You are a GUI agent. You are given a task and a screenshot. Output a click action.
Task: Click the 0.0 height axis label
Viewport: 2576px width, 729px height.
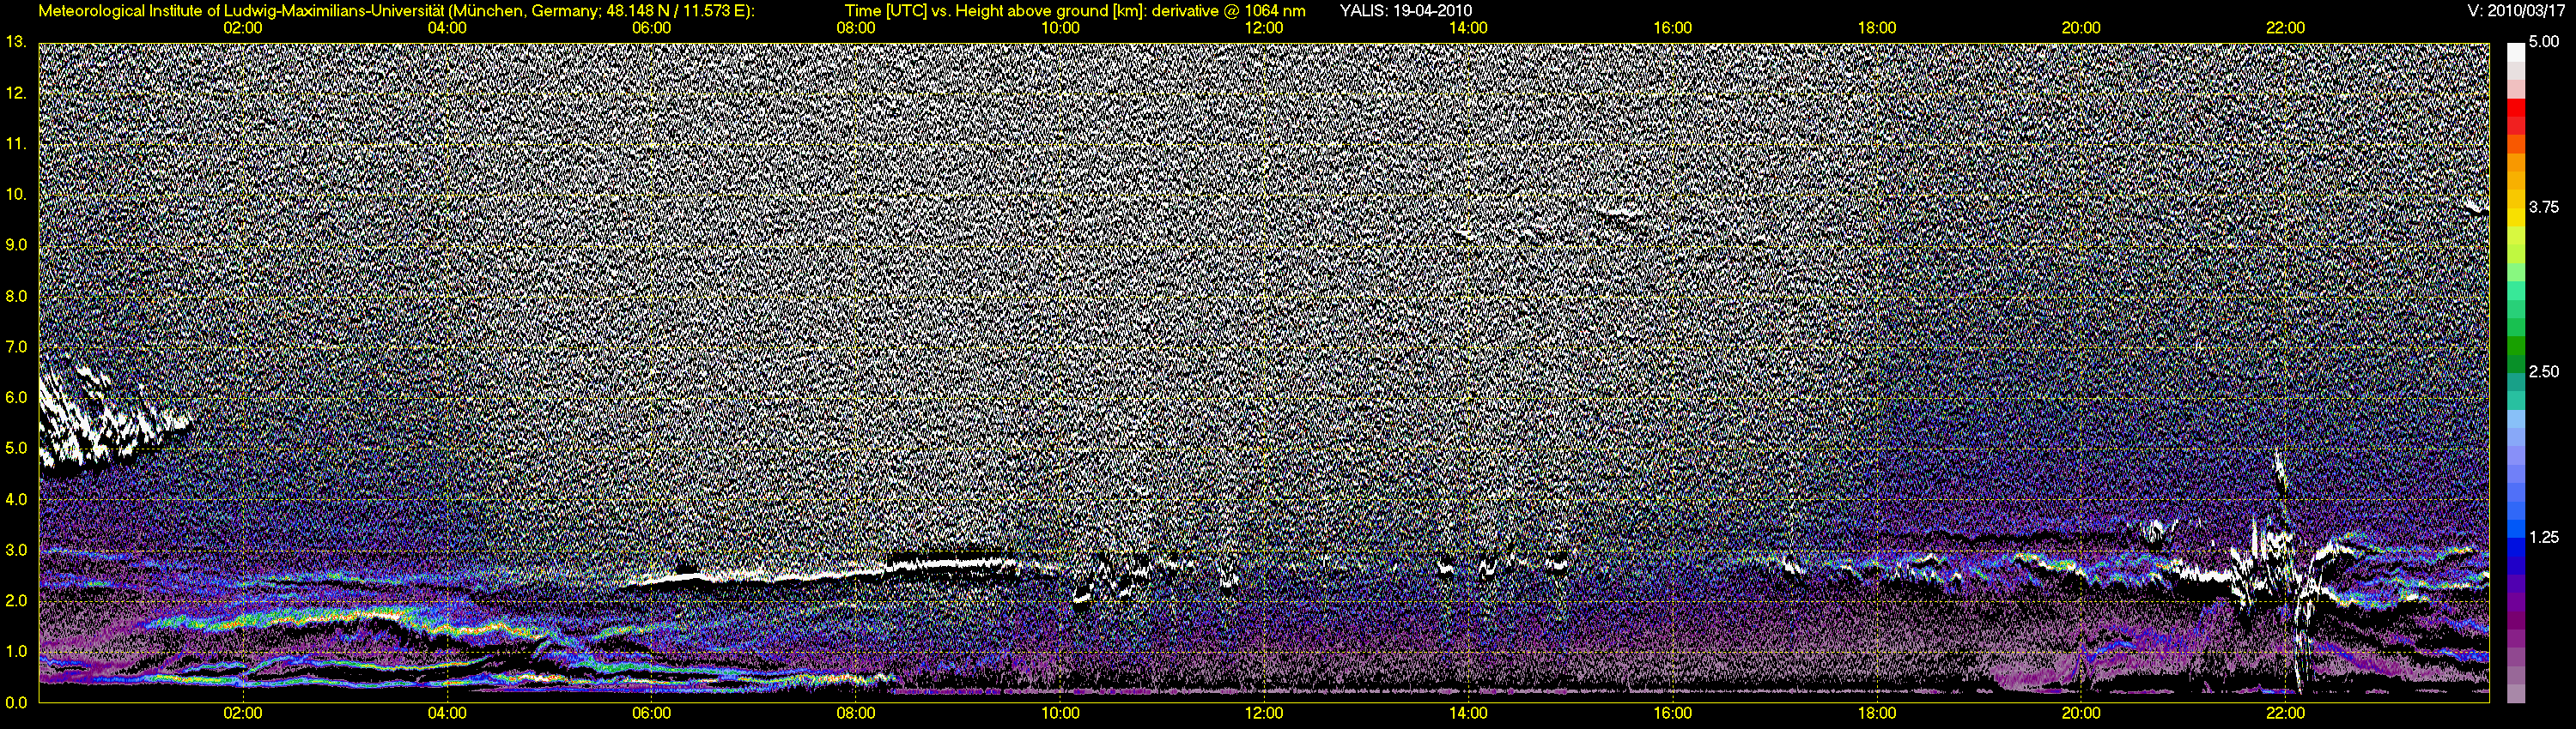coord(16,702)
